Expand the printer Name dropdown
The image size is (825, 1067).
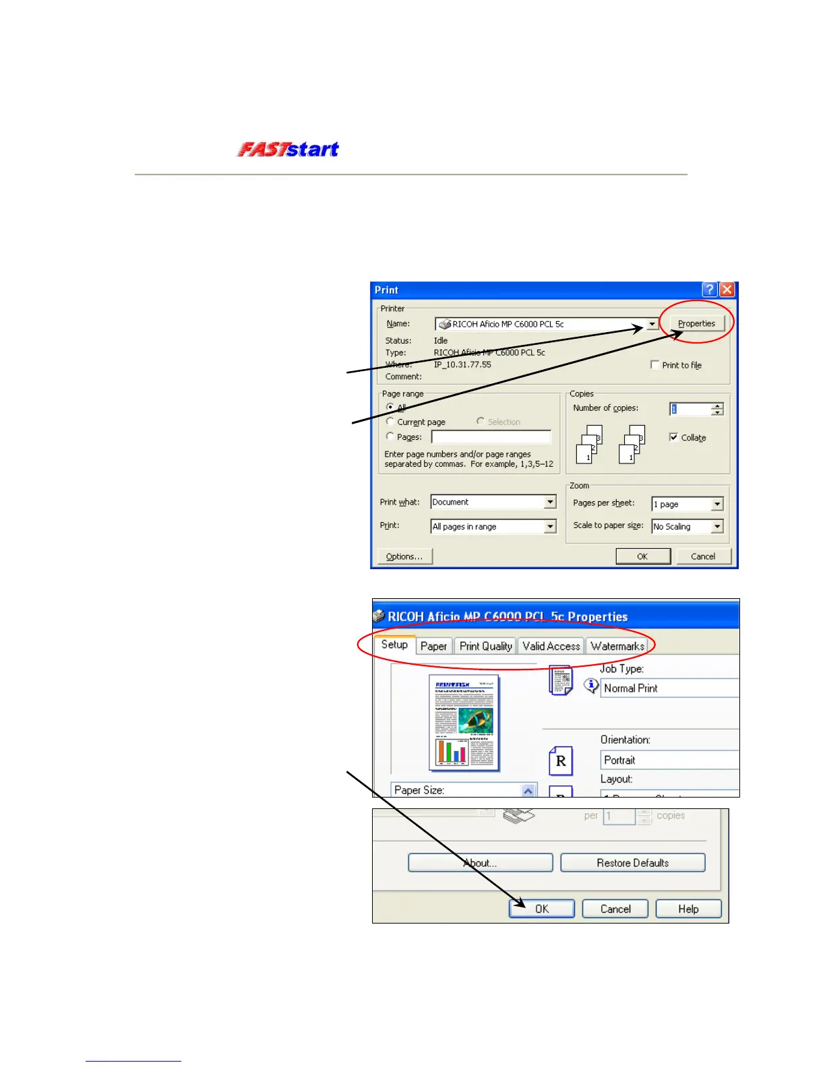click(x=652, y=324)
